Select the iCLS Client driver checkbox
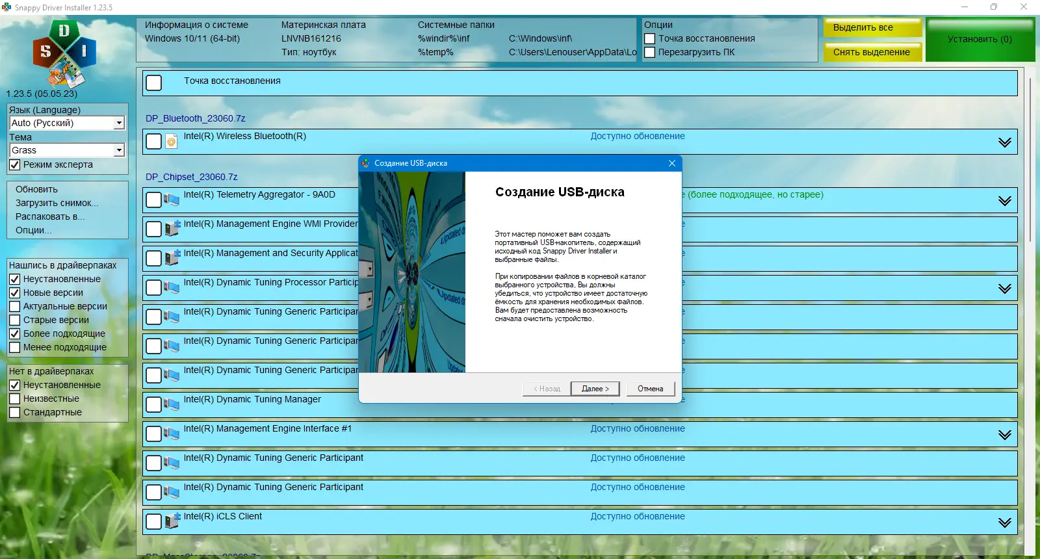 click(154, 522)
